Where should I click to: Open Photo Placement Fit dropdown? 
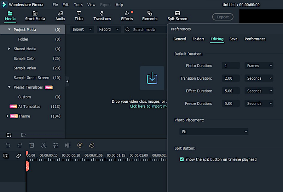[x=214, y=132]
